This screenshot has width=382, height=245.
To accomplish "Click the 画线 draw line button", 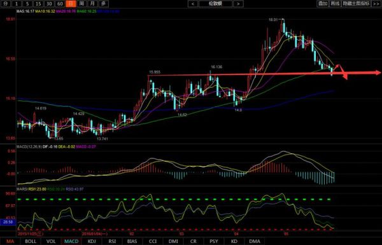I will (x=335, y=4).
